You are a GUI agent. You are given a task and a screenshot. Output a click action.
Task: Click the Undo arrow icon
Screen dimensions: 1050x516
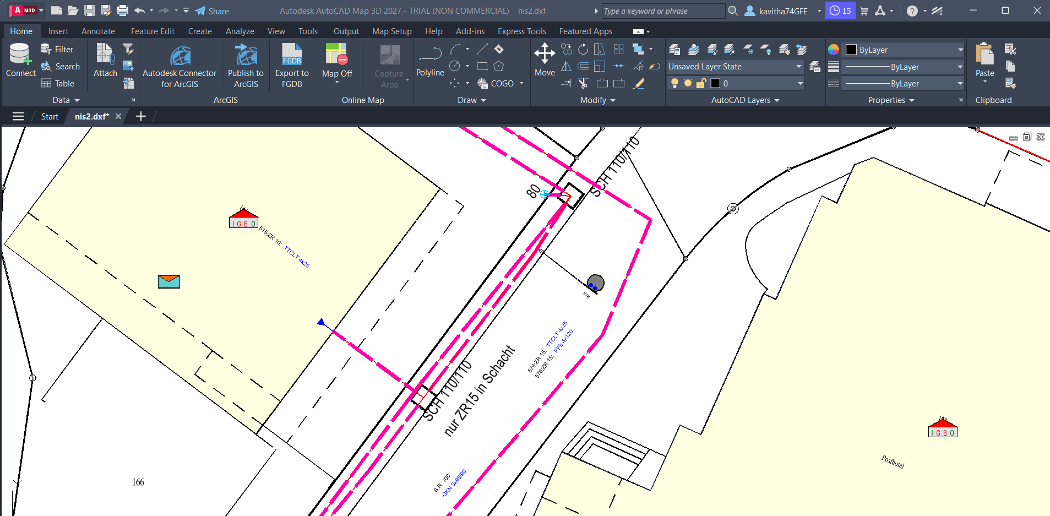[139, 10]
